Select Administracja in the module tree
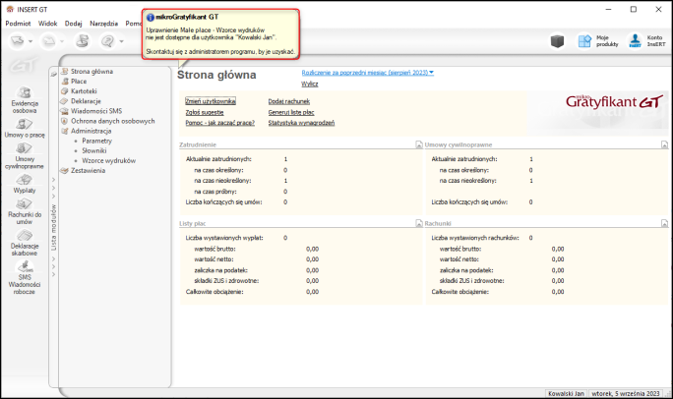673x399 pixels. (x=91, y=131)
